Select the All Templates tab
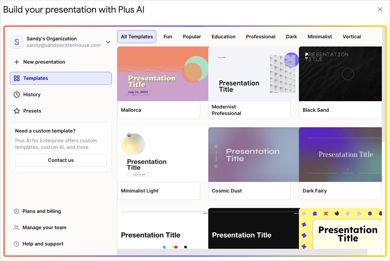390x261 pixels. 137,37
